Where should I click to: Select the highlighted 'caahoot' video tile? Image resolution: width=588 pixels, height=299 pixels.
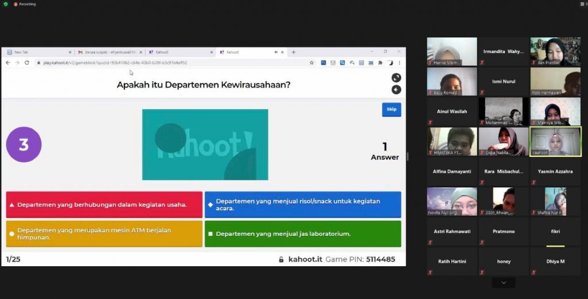(x=555, y=141)
